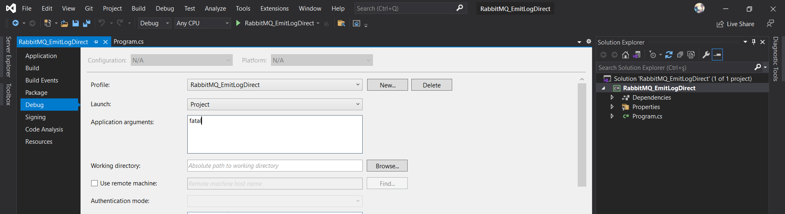Screen dimensions: 785x214
Task: Toggle the Preview Selected Items button
Action: pos(718,55)
